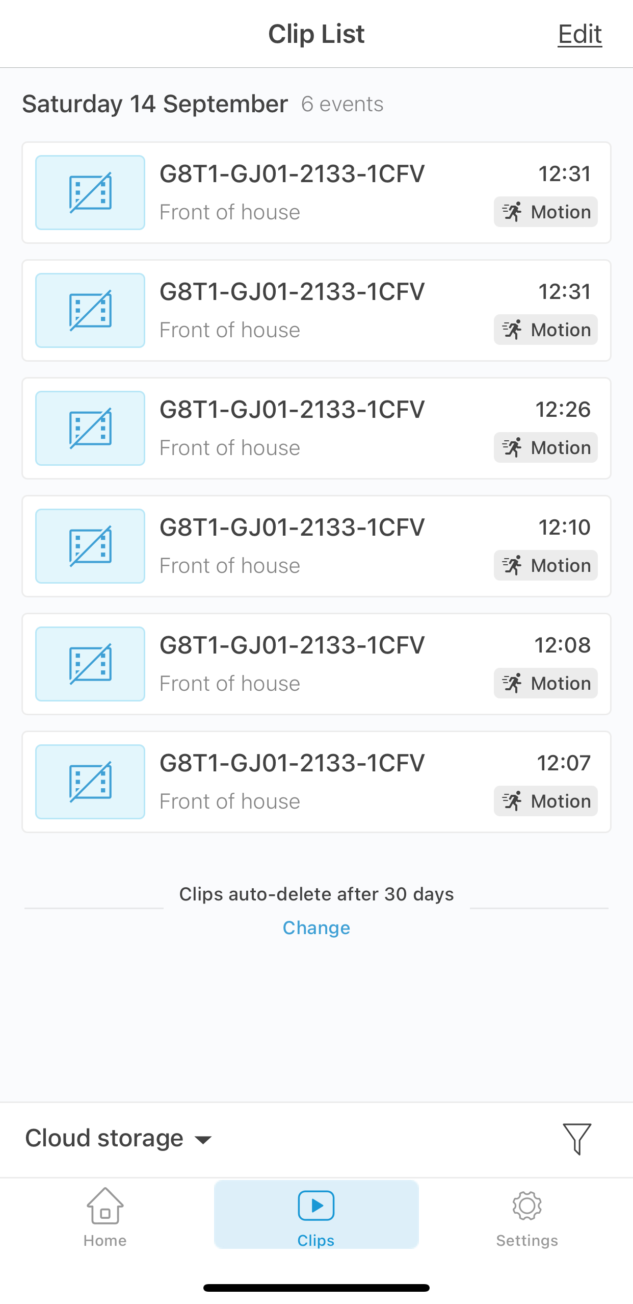Open the 12:08 clip entry title

point(292,645)
